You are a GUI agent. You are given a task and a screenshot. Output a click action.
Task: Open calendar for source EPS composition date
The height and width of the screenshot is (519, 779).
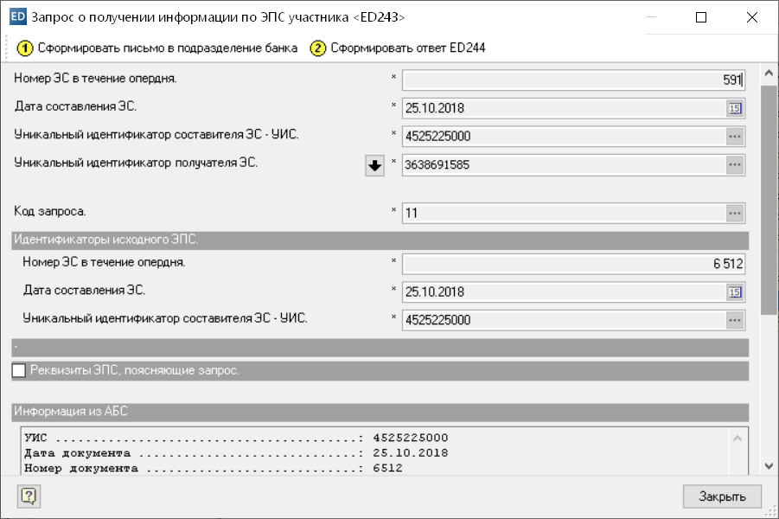point(735,292)
